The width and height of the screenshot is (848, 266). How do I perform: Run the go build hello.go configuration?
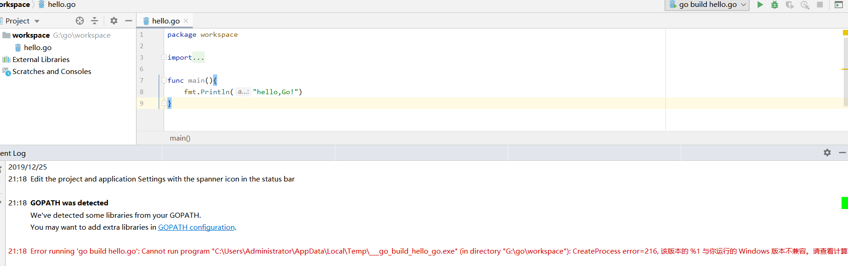[x=760, y=5]
